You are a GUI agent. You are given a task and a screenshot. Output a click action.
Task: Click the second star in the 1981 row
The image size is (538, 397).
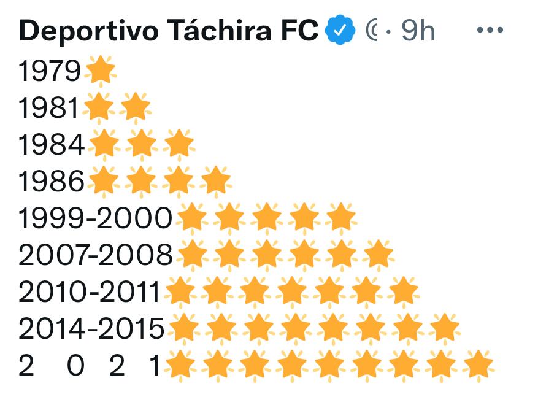click(136, 107)
